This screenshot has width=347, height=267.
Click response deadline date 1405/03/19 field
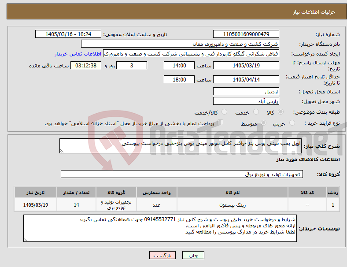coord(246,65)
